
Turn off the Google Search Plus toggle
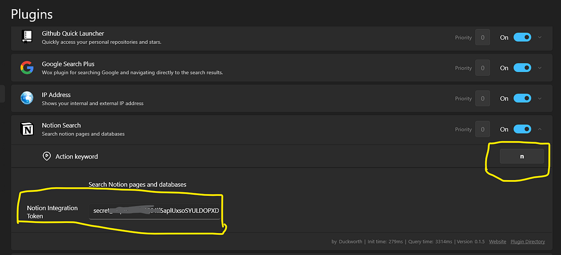pyautogui.click(x=522, y=67)
